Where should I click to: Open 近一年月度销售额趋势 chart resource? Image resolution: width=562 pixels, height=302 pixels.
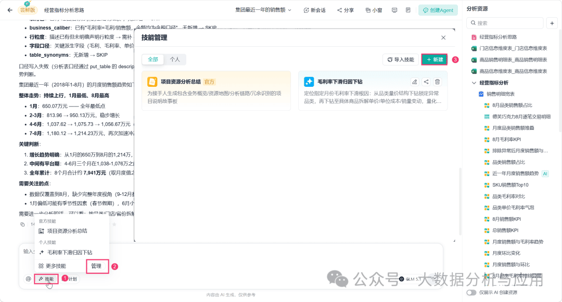pyautogui.click(x=515, y=174)
